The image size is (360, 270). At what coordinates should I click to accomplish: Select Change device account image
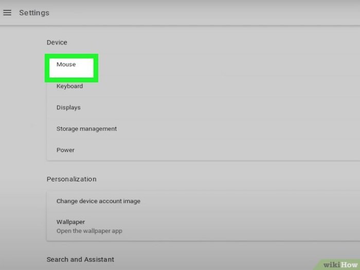(203, 201)
